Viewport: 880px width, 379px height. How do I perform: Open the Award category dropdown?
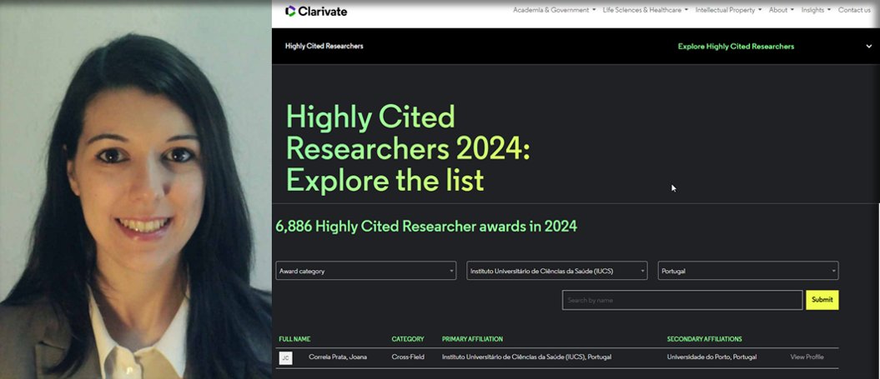(366, 271)
